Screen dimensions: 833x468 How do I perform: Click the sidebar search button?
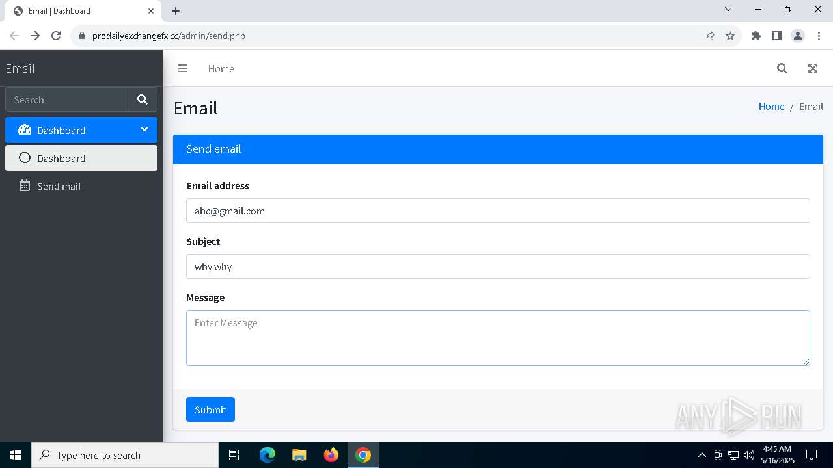[143, 99]
